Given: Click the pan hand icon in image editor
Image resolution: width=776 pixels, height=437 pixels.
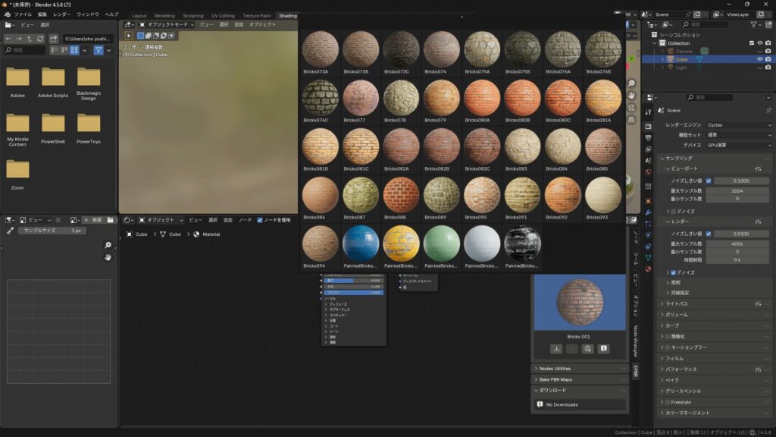Looking at the screenshot, I should pyautogui.click(x=108, y=257).
